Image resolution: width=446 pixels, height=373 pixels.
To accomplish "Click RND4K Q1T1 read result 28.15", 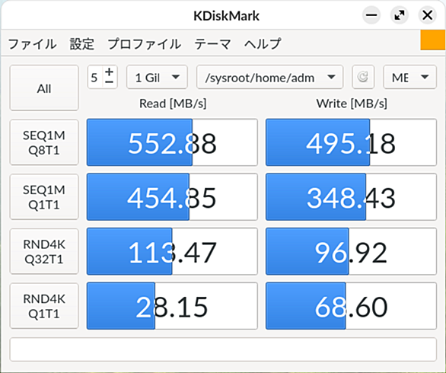I will (x=172, y=306).
